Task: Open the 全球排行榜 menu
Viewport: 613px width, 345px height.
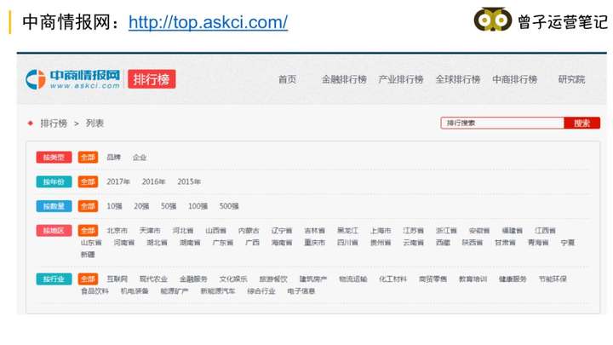Action: (458, 79)
